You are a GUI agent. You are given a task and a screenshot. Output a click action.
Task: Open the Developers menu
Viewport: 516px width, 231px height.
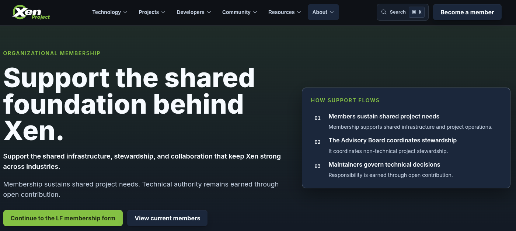click(x=194, y=12)
